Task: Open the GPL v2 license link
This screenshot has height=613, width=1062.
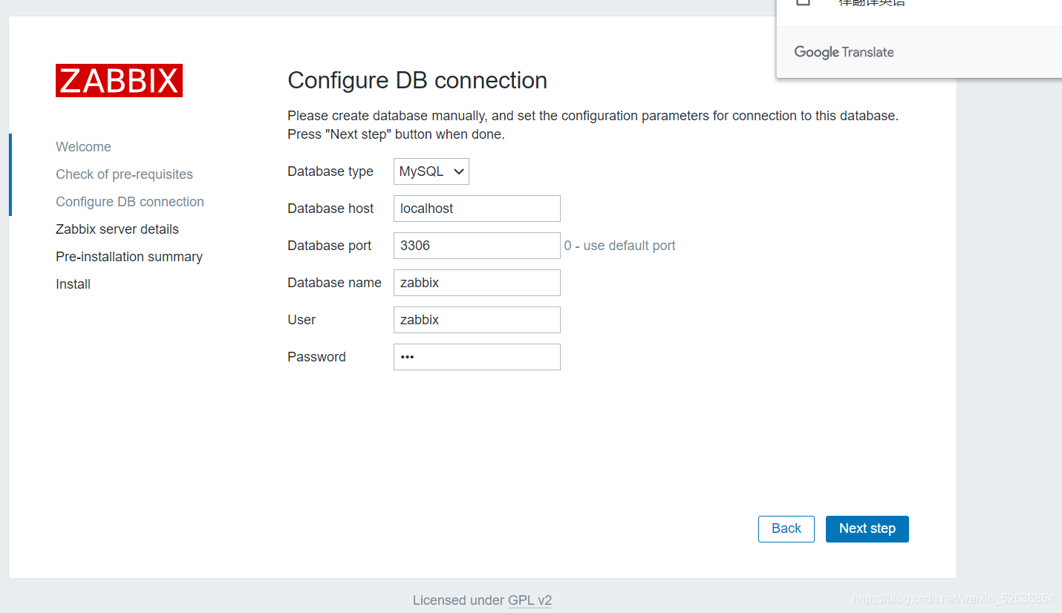Action: pyautogui.click(x=530, y=600)
